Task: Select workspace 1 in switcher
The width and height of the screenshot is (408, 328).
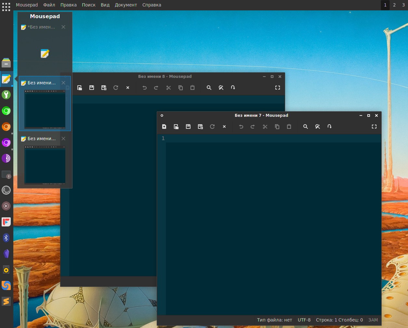Action: click(x=385, y=5)
